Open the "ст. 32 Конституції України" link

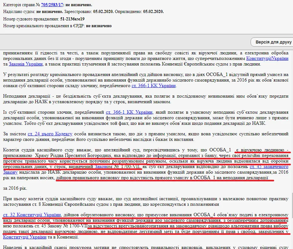click(x=32, y=215)
